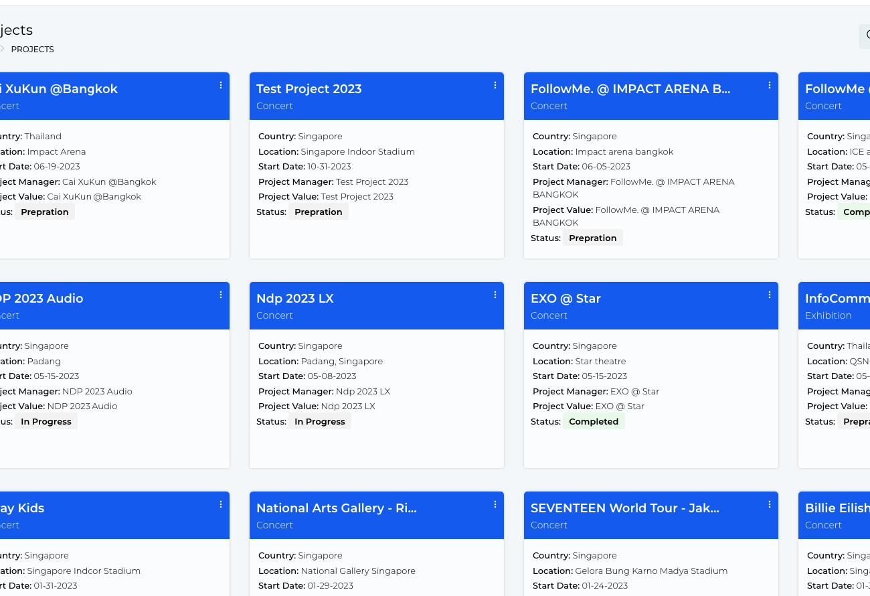Open kebab menu on Cai XuKun @Bangkok card
The width and height of the screenshot is (870, 596).
[221, 85]
